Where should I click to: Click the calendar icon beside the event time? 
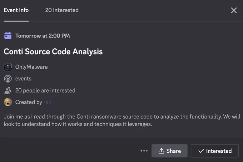click(8, 36)
